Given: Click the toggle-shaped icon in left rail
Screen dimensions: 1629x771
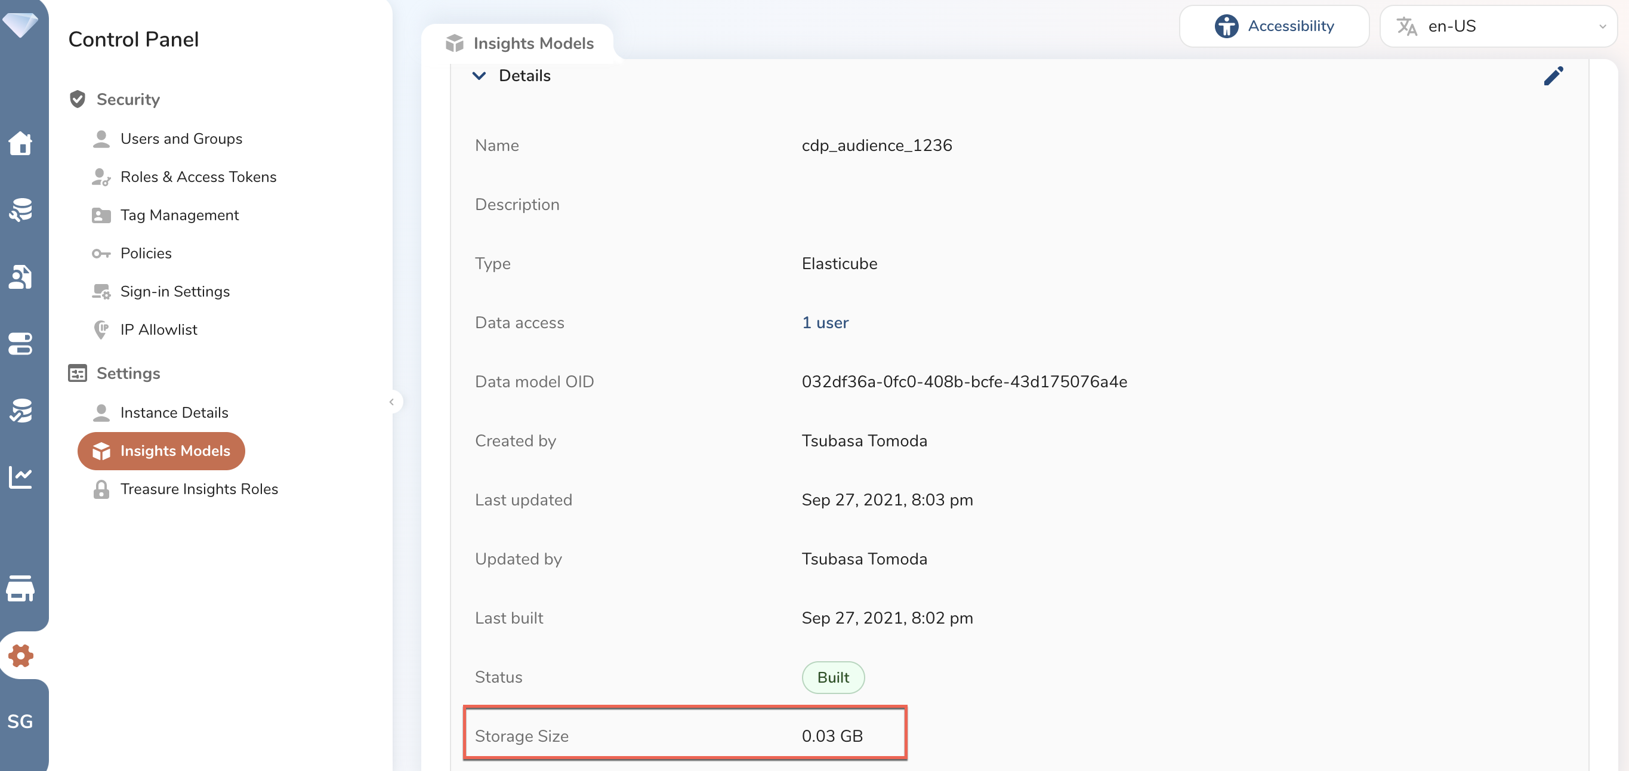Looking at the screenshot, I should click(x=20, y=344).
